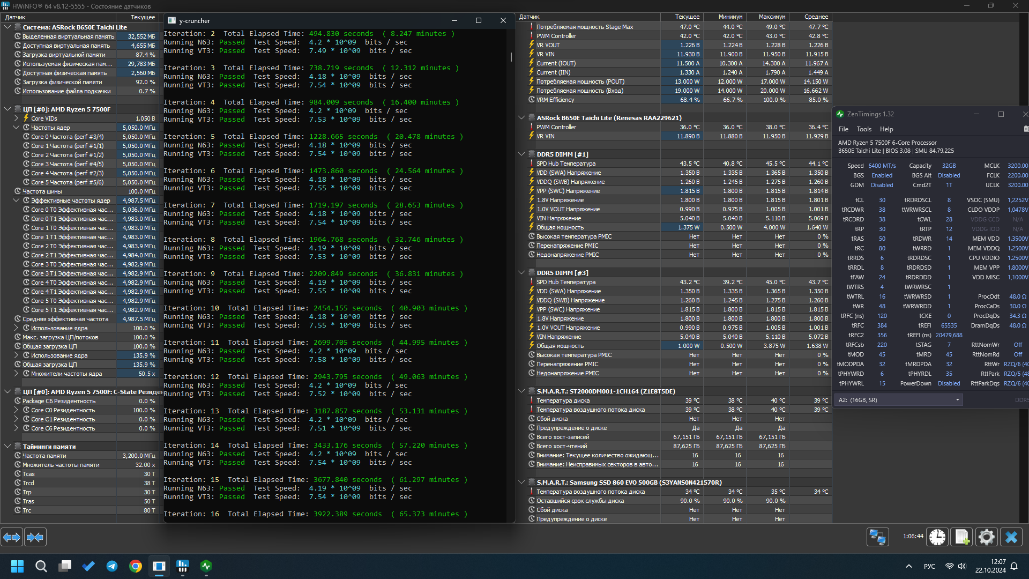This screenshot has height=579, width=1029.
Task: Collapse the DDR5 DIMM [#1] section
Action: coord(521,154)
